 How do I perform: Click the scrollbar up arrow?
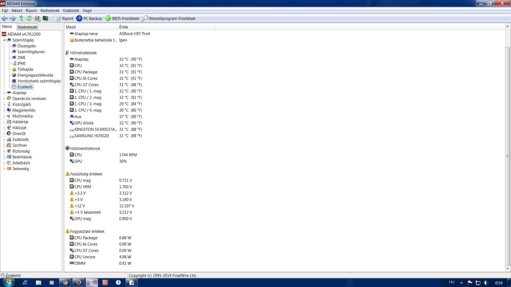pyautogui.click(x=508, y=26)
